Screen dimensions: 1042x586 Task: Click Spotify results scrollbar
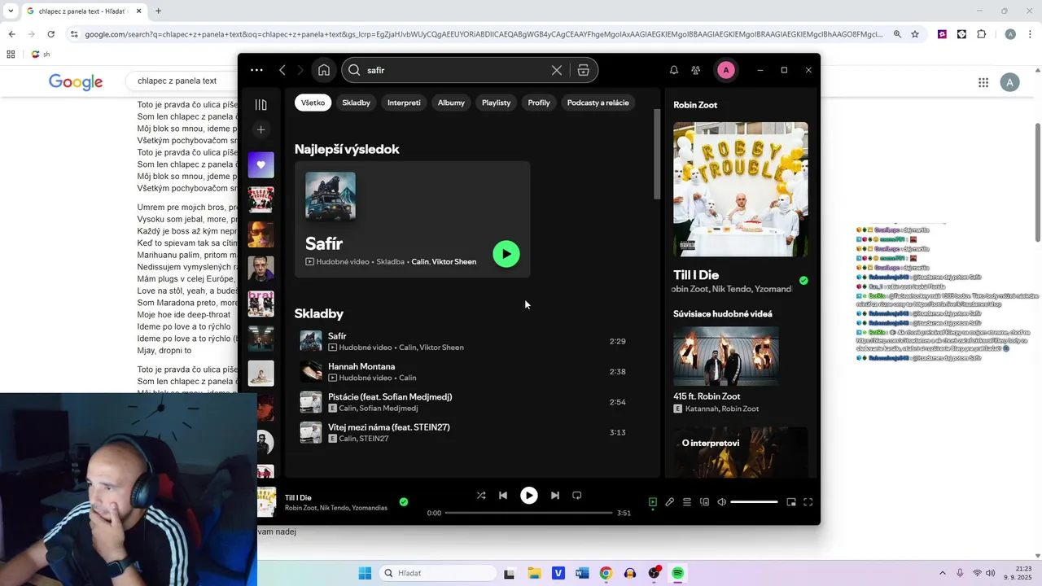point(656,155)
